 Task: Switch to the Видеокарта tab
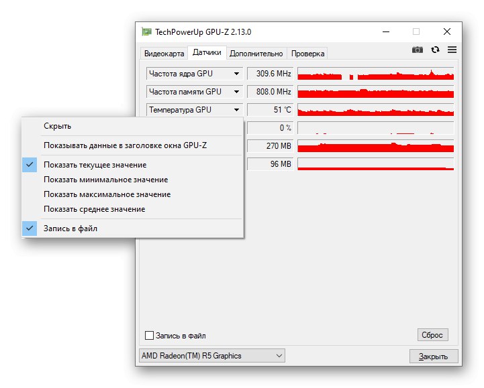coord(164,54)
